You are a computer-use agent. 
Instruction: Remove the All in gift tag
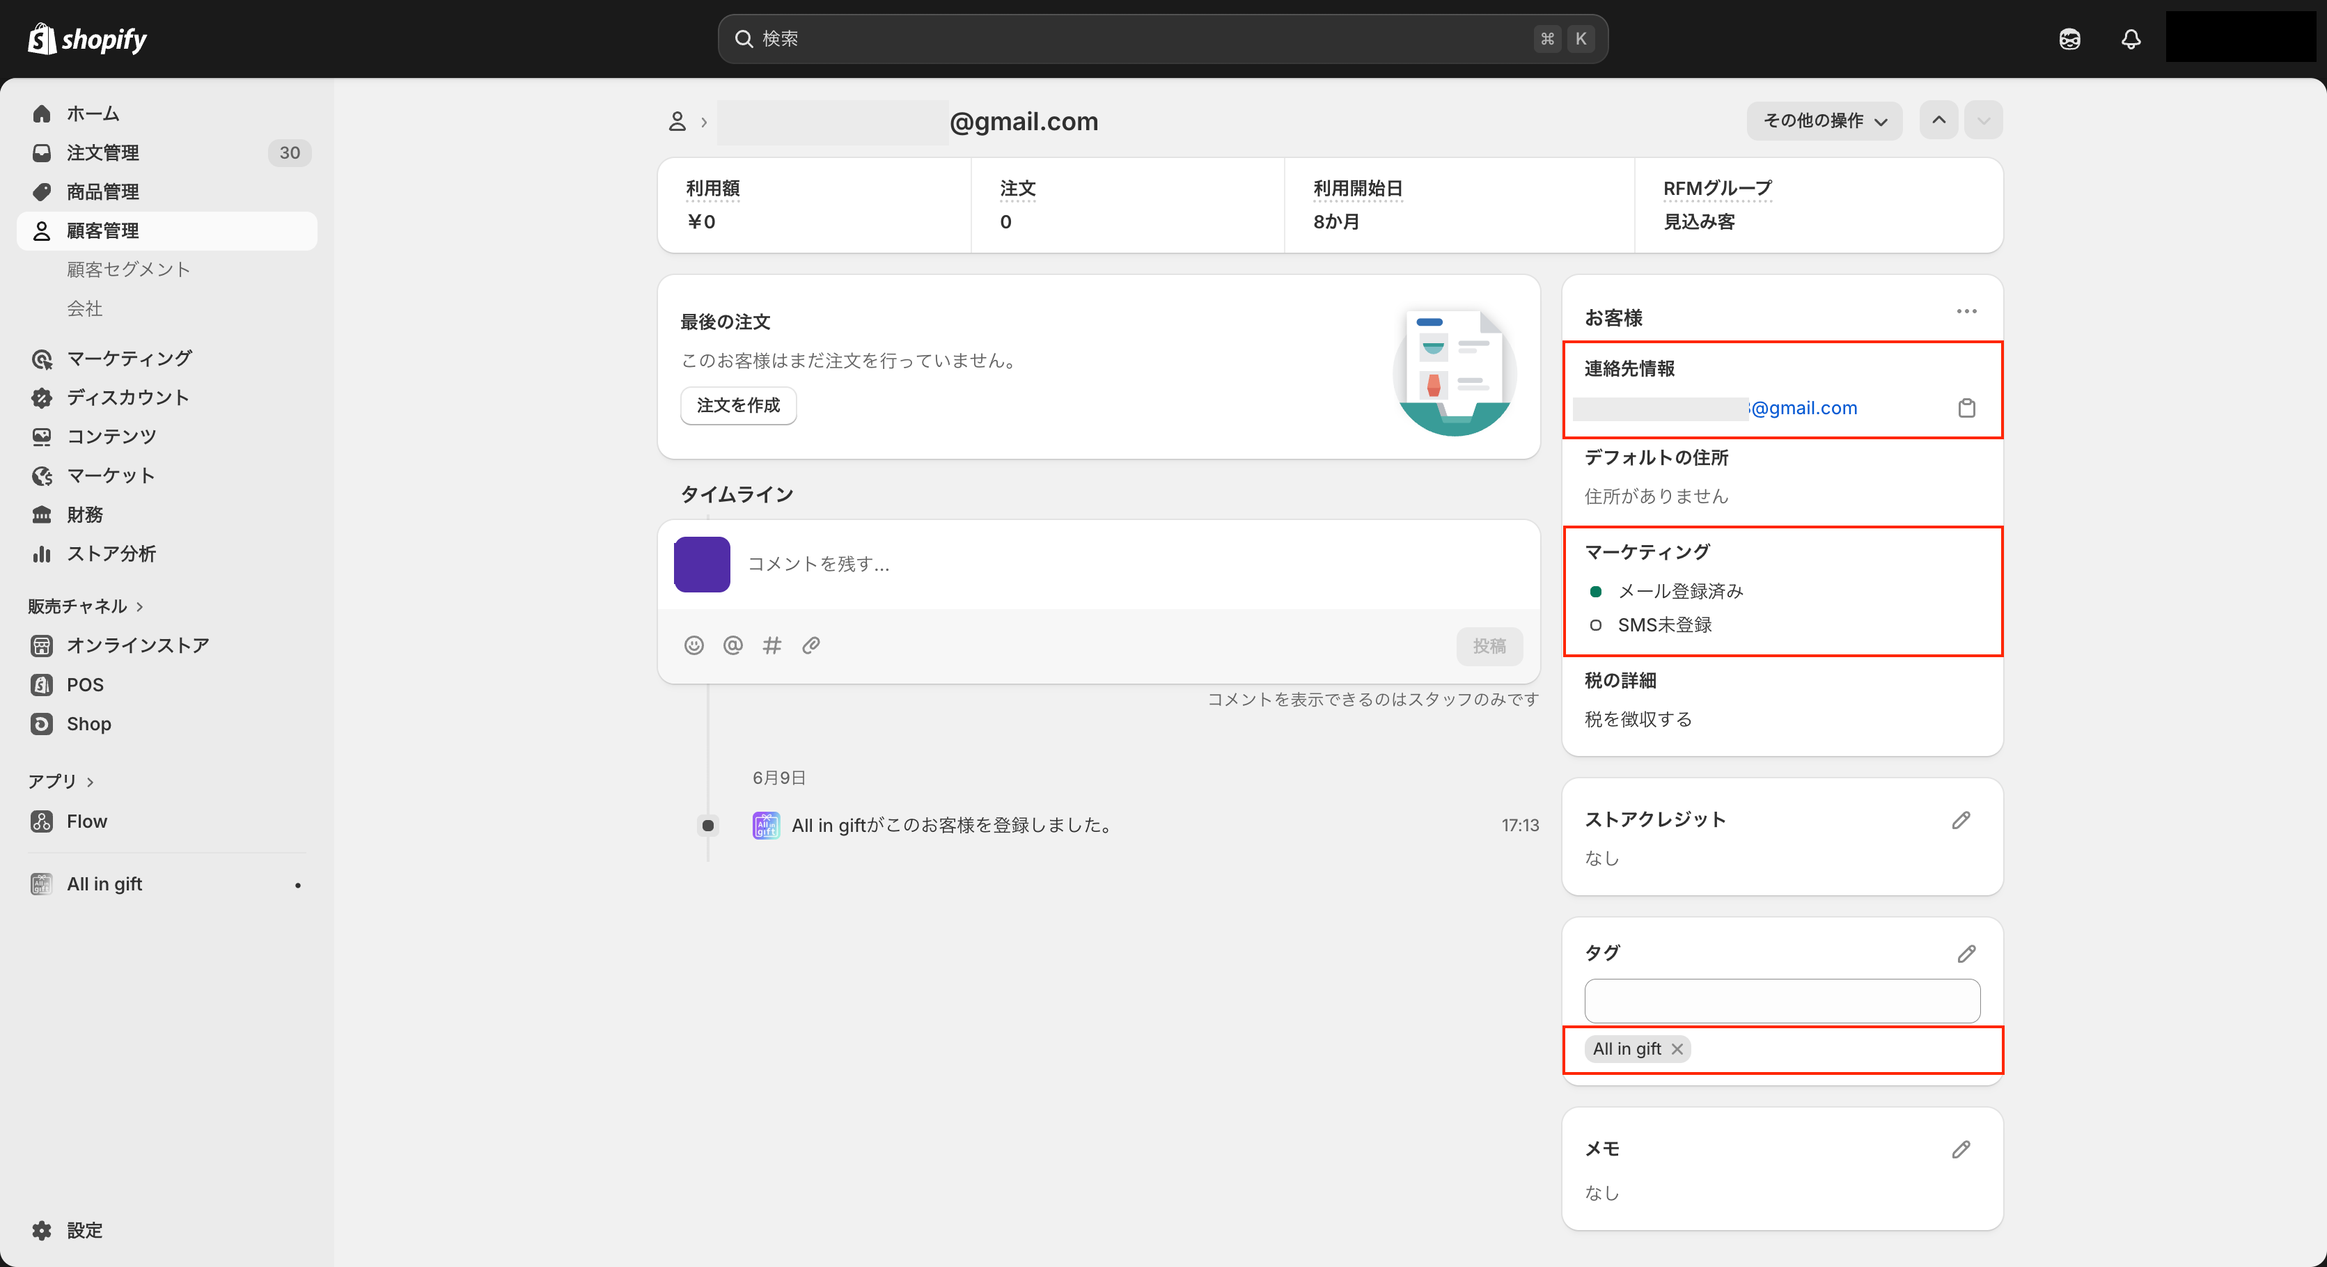tap(1677, 1048)
